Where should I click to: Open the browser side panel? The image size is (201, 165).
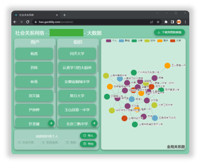pos(172,22)
